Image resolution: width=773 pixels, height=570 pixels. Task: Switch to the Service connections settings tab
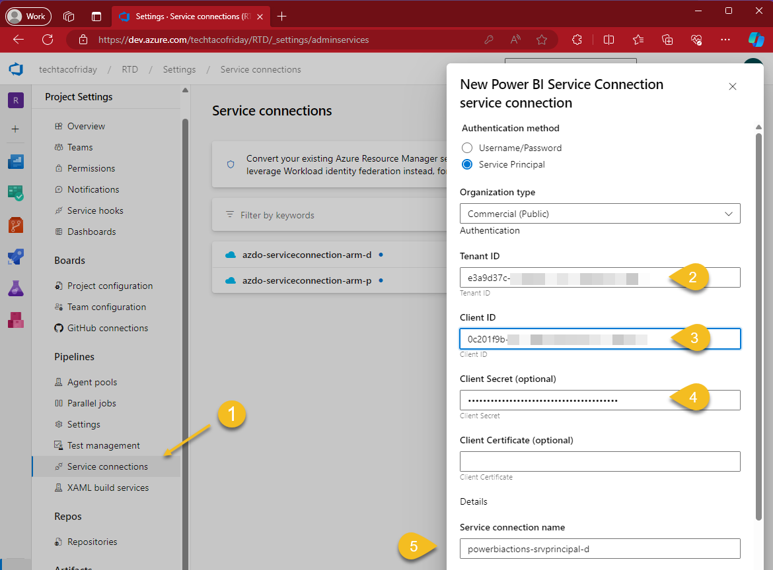click(106, 466)
